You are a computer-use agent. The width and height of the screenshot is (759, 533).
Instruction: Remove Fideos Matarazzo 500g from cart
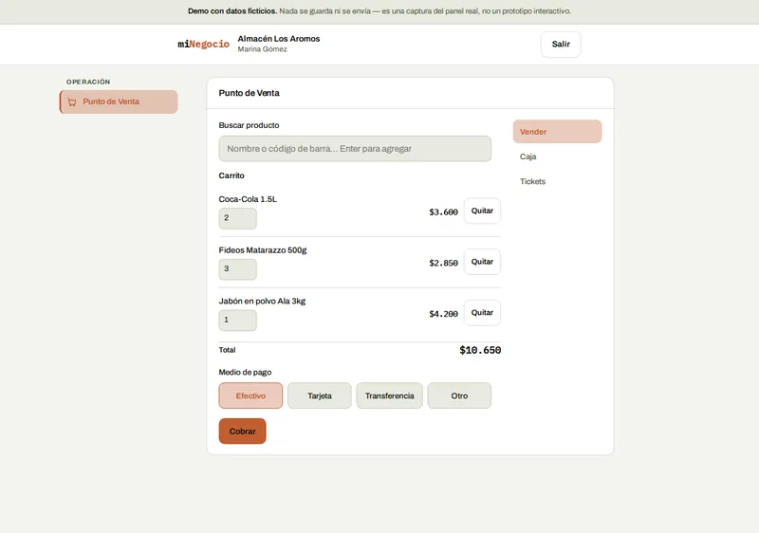coord(482,262)
